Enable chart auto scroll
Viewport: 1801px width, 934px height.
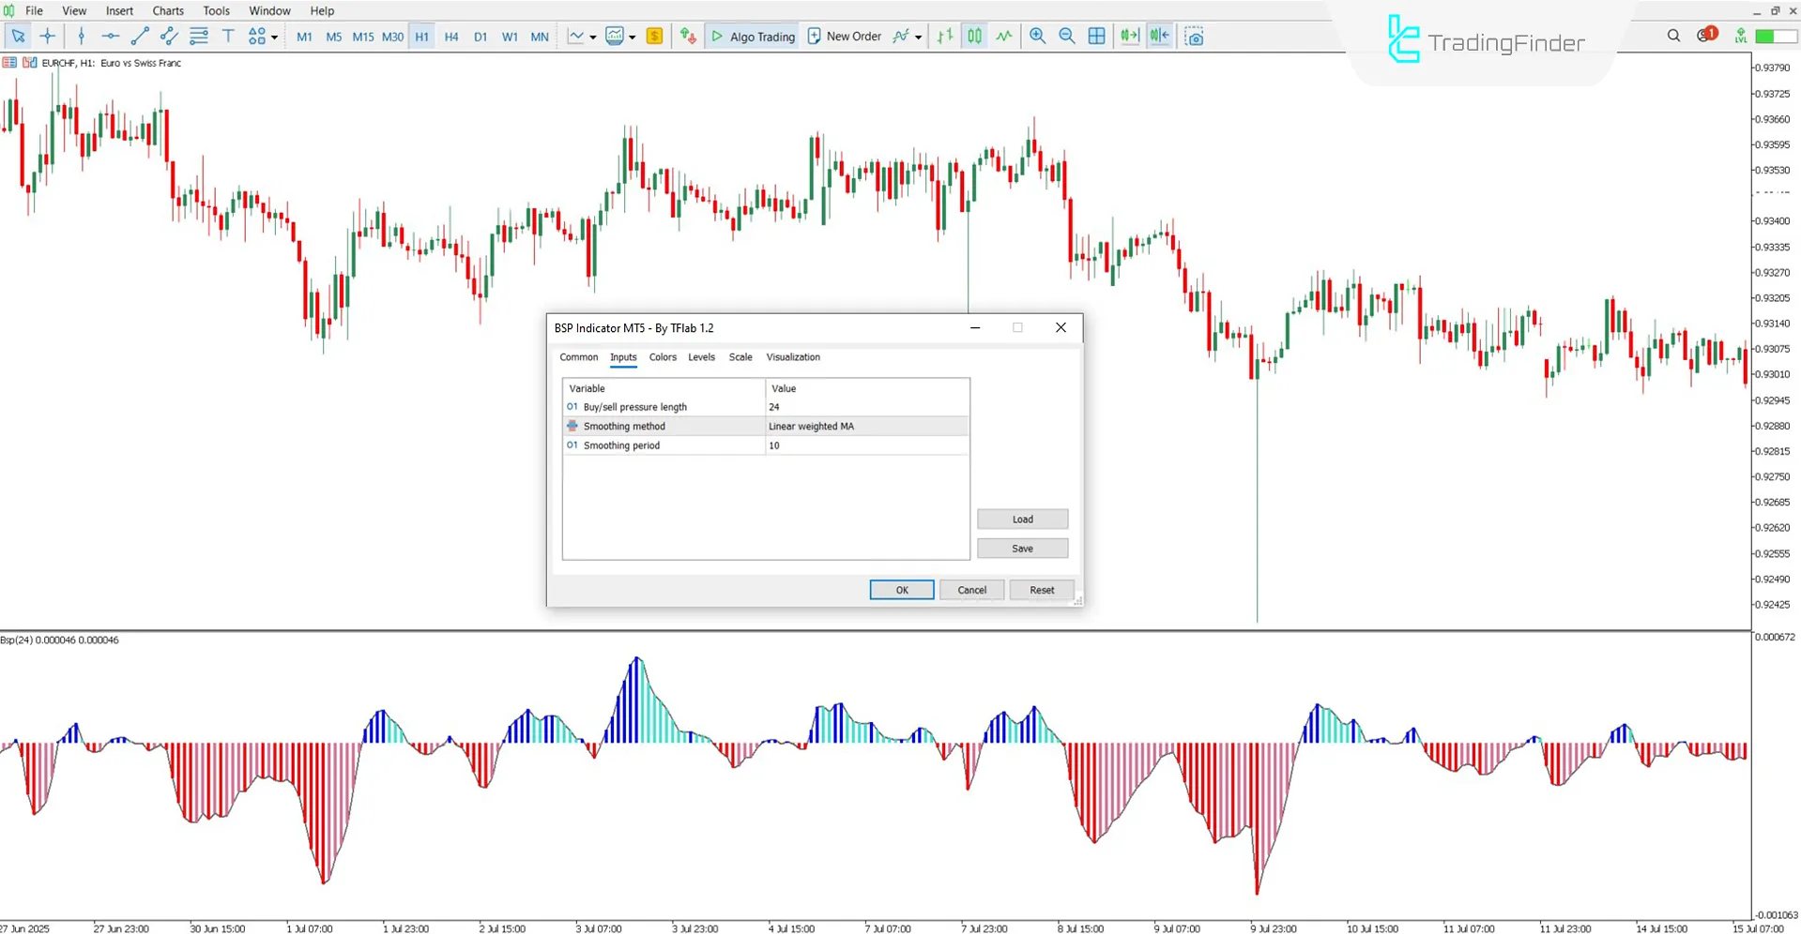pyautogui.click(x=1128, y=36)
